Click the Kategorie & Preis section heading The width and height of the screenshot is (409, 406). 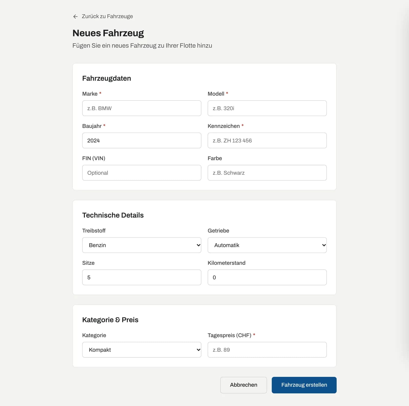[110, 320]
